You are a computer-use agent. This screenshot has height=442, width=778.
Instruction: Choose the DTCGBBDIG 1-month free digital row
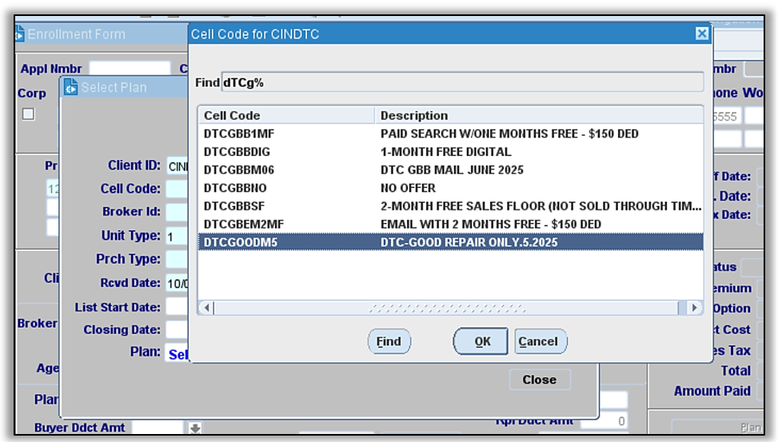(x=450, y=152)
